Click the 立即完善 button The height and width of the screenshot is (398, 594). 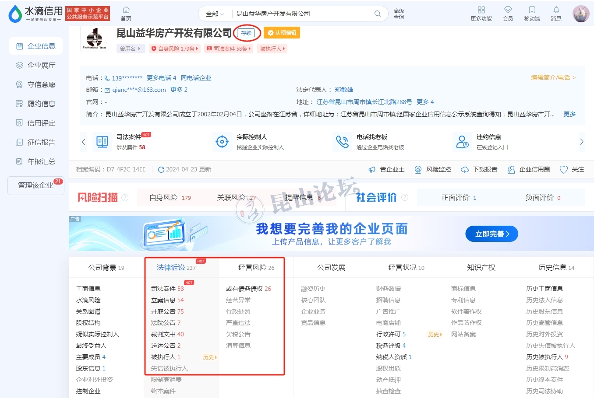click(491, 234)
